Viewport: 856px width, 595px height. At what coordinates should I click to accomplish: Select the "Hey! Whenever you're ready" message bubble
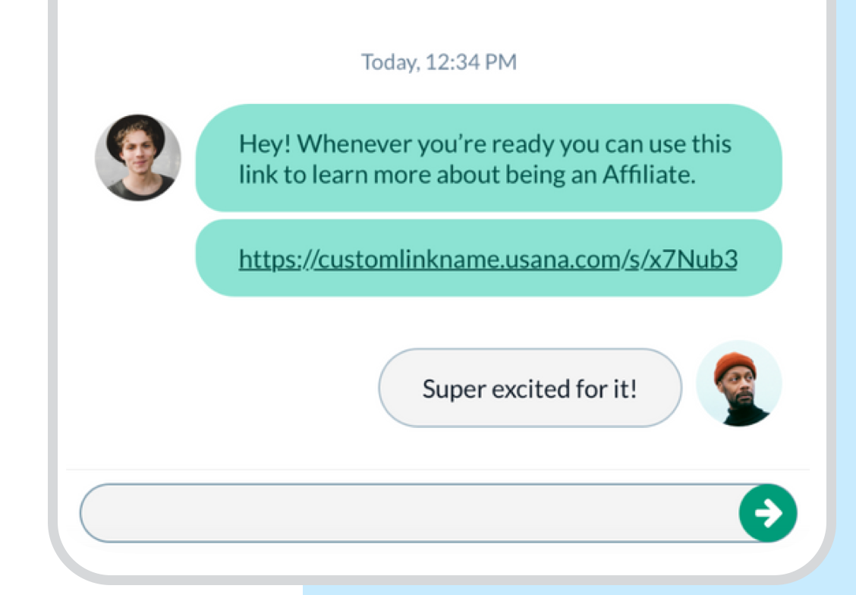(489, 158)
